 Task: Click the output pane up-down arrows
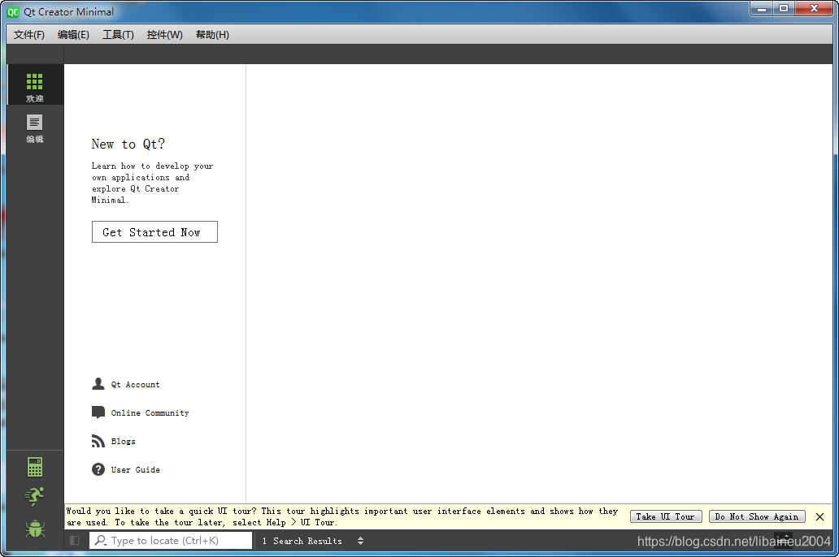coord(360,540)
